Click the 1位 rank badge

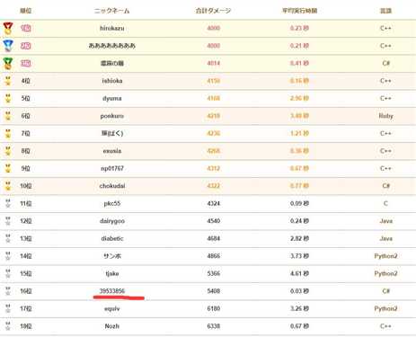click(x=26, y=28)
